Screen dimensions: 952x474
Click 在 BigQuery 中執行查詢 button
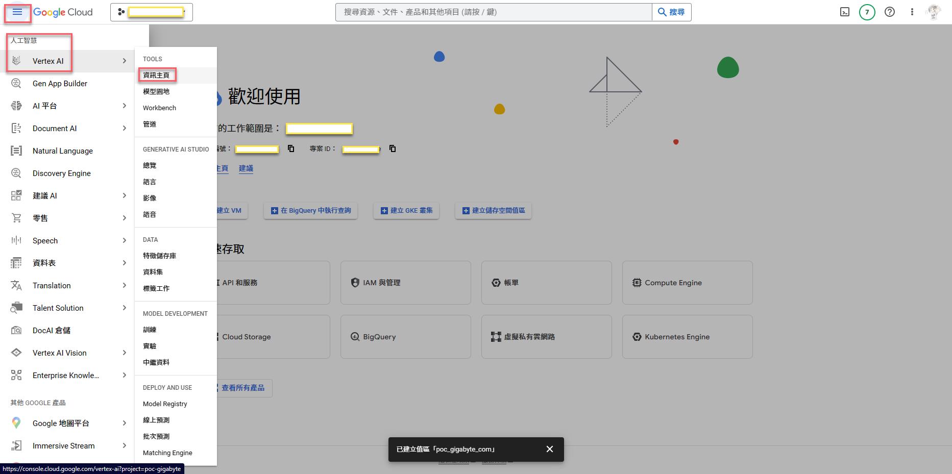point(310,211)
